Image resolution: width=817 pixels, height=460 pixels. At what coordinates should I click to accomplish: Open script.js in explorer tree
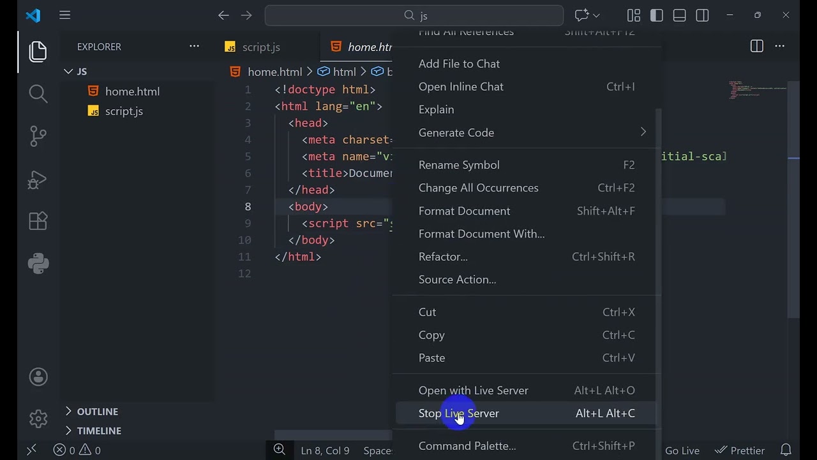click(124, 111)
